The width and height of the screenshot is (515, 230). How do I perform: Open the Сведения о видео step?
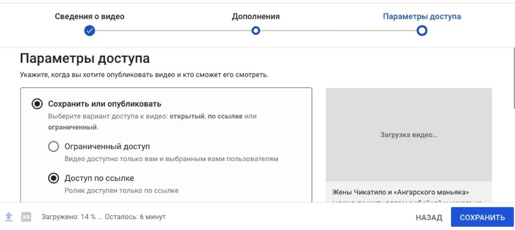point(89,17)
